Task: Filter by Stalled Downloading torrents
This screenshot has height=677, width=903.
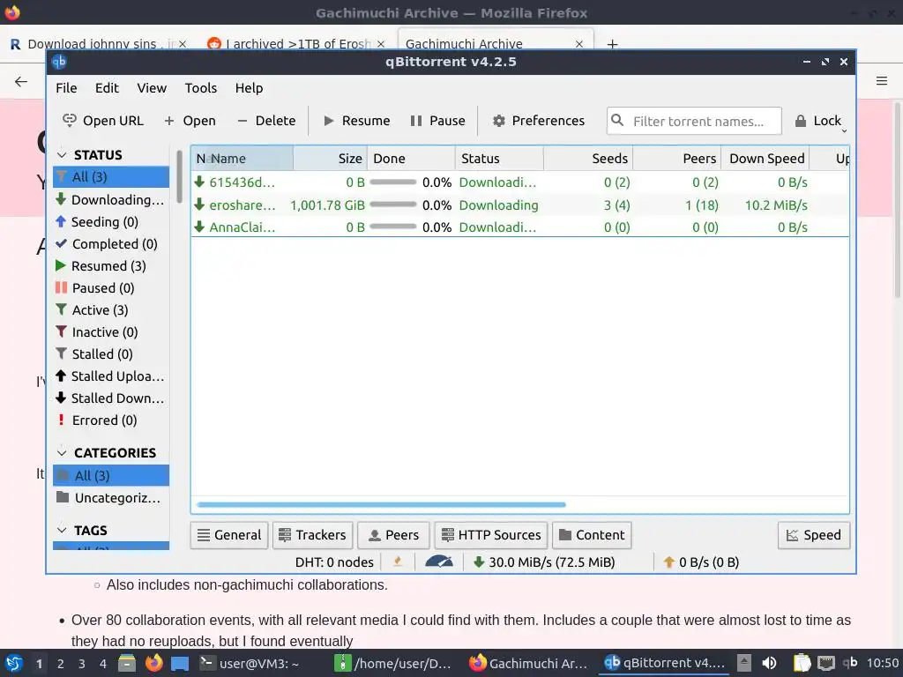Action: click(x=111, y=398)
